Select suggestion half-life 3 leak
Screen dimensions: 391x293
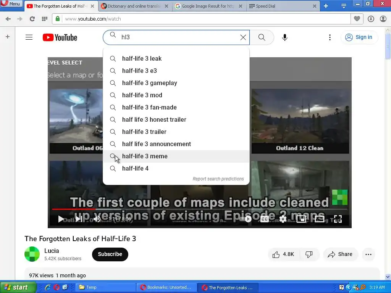[176, 58]
